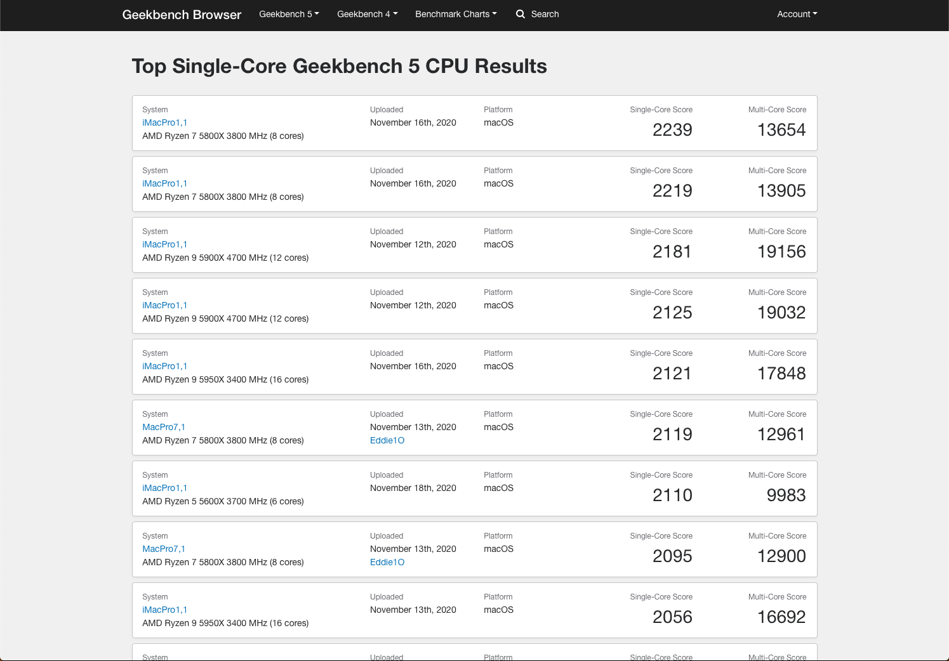Click the Search text in navbar
This screenshot has height=661, width=949.
pos(545,14)
